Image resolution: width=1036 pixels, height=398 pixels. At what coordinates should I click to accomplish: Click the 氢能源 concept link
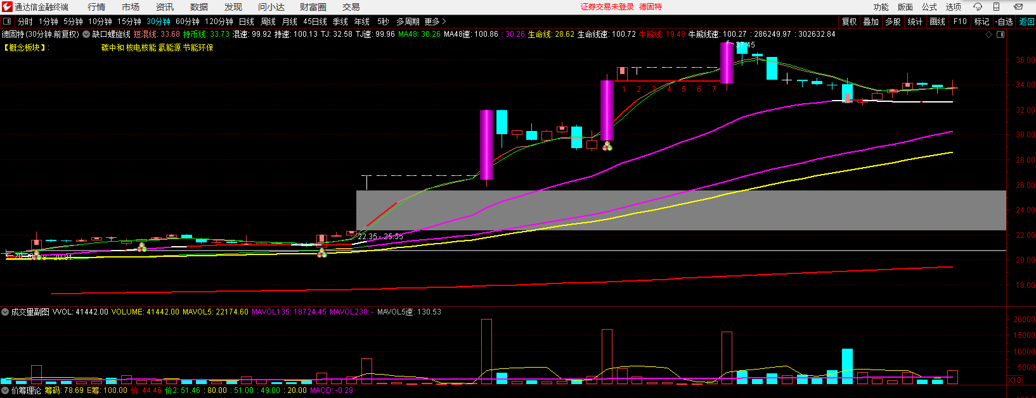[x=170, y=47]
